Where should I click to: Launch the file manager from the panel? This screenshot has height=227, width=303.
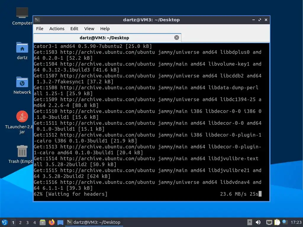click(43, 222)
